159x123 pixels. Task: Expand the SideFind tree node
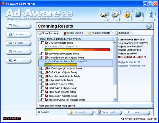pyautogui.click(x=40, y=88)
